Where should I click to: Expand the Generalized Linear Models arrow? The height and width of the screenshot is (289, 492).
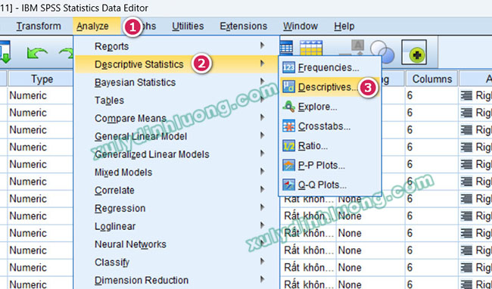click(263, 154)
